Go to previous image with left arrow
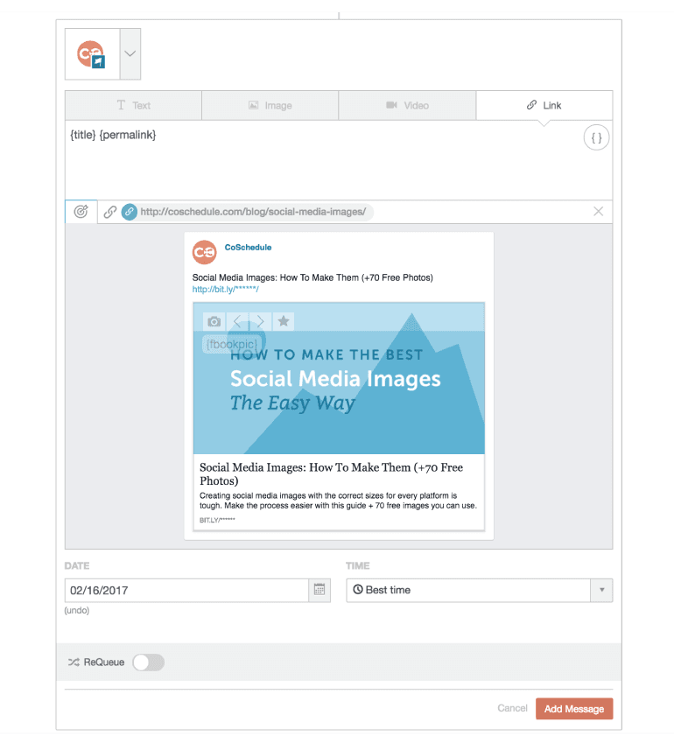 tap(237, 321)
